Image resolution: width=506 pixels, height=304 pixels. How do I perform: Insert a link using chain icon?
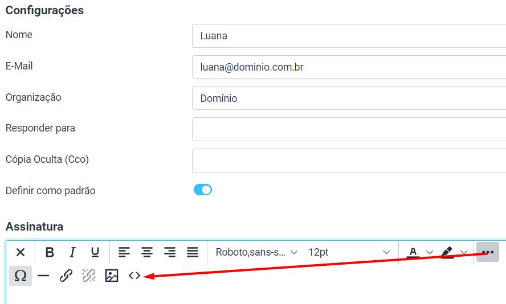(x=66, y=276)
